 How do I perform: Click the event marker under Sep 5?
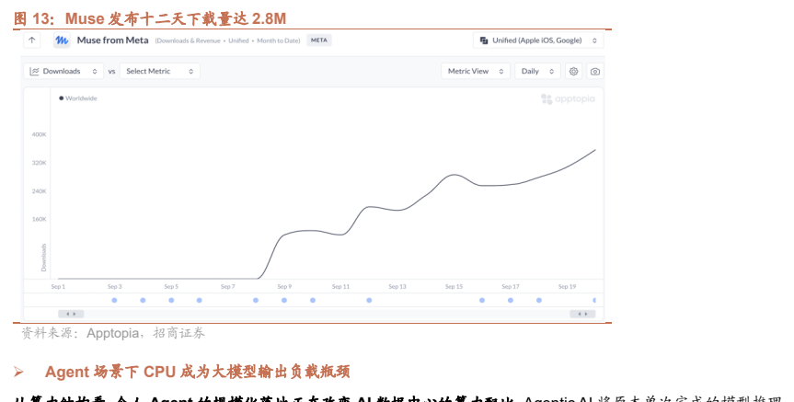point(171,300)
